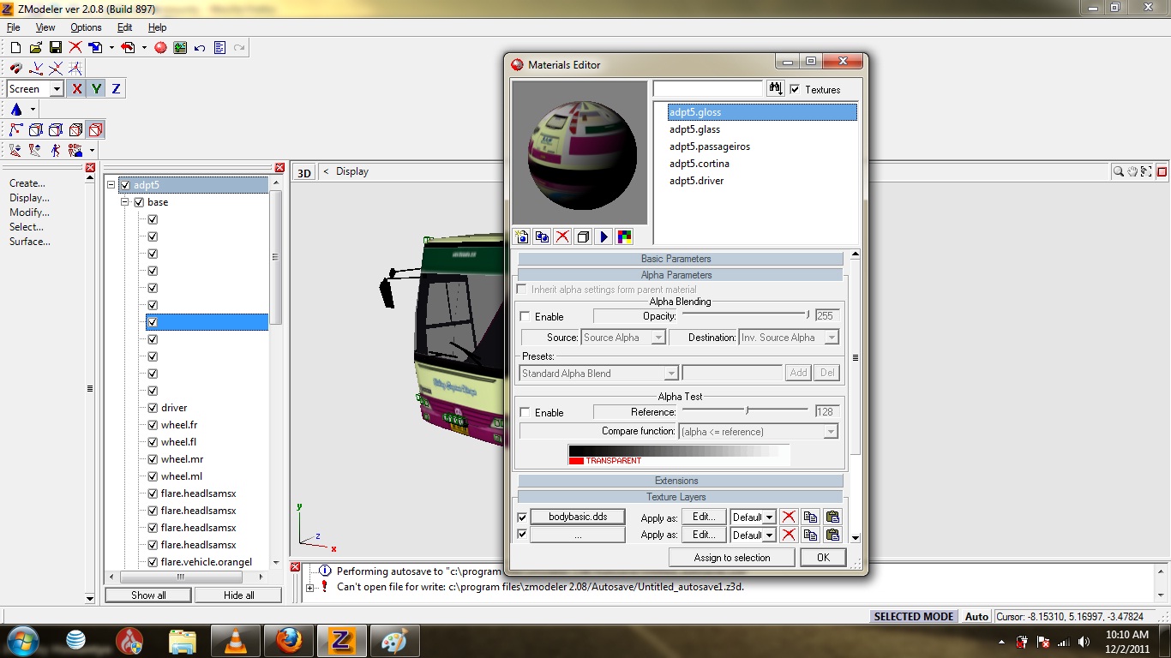Click the Assign to selection button
The width and height of the screenshot is (1171, 658).
(731, 557)
